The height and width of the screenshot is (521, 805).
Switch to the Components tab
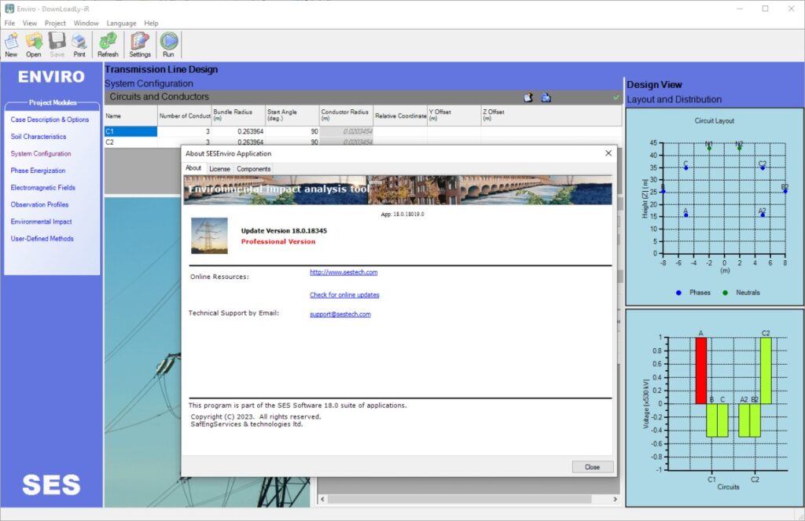click(x=253, y=169)
